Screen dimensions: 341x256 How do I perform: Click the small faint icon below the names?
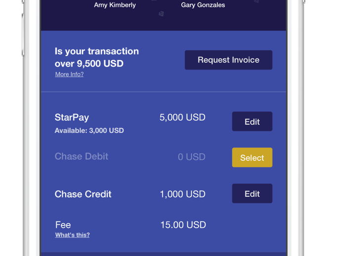[x=161, y=14]
